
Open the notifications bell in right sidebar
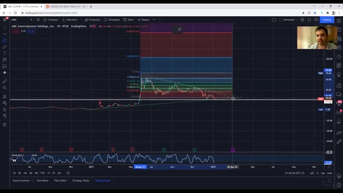[x=339, y=122]
